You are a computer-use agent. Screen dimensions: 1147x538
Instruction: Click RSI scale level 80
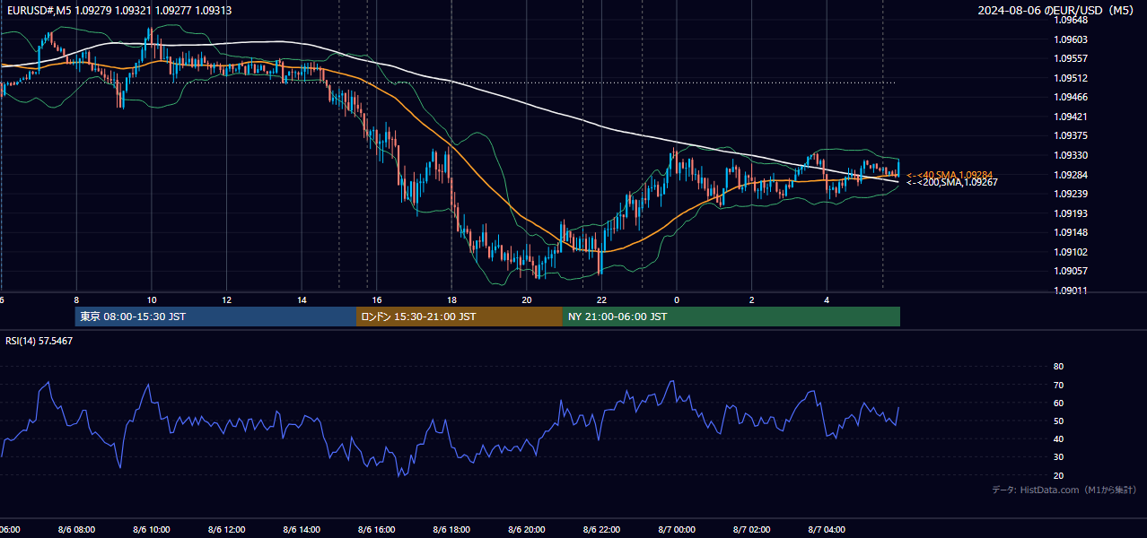tap(1059, 367)
